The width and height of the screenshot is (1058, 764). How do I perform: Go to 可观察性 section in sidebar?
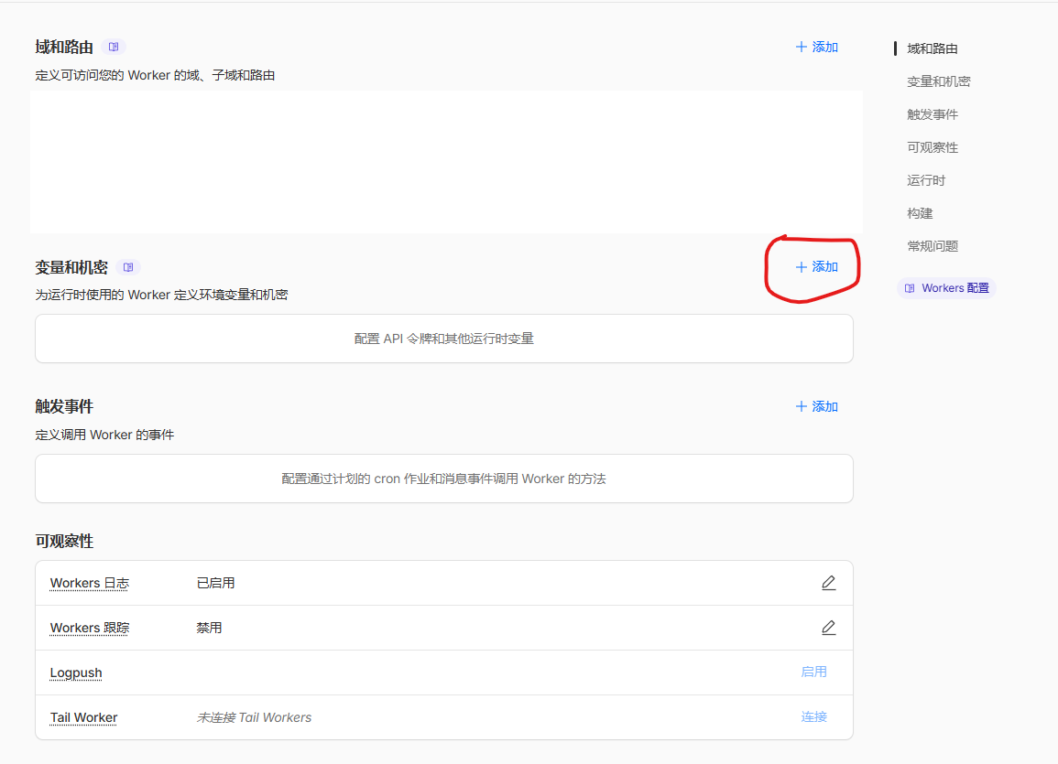(932, 147)
